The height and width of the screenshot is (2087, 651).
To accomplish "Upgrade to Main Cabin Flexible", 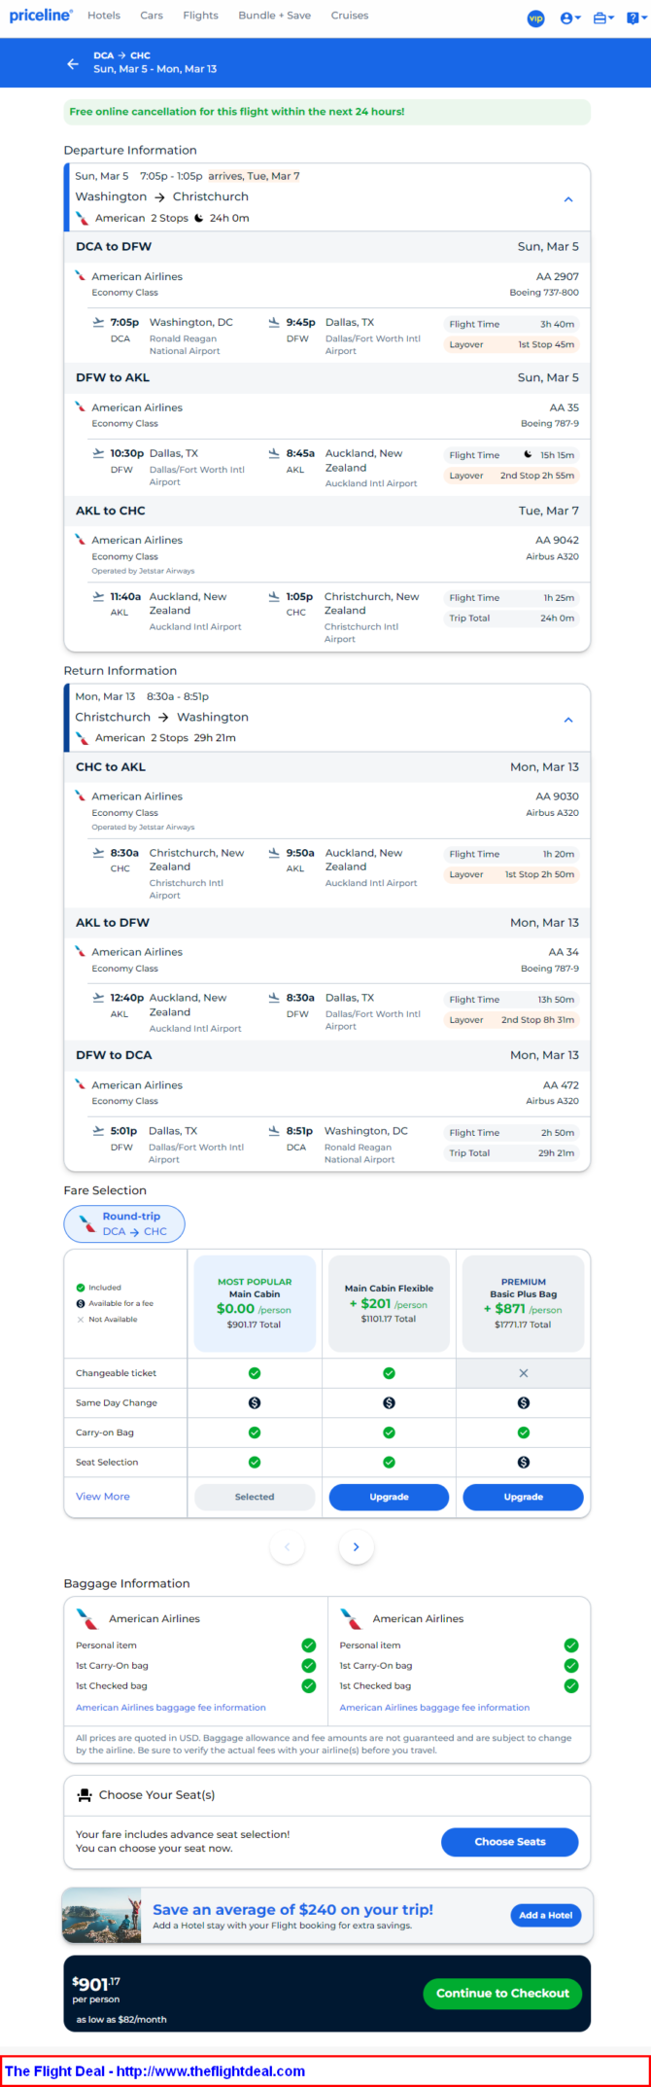I will (389, 1497).
